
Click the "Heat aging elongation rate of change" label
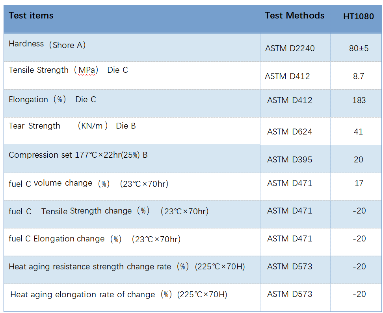83,295
